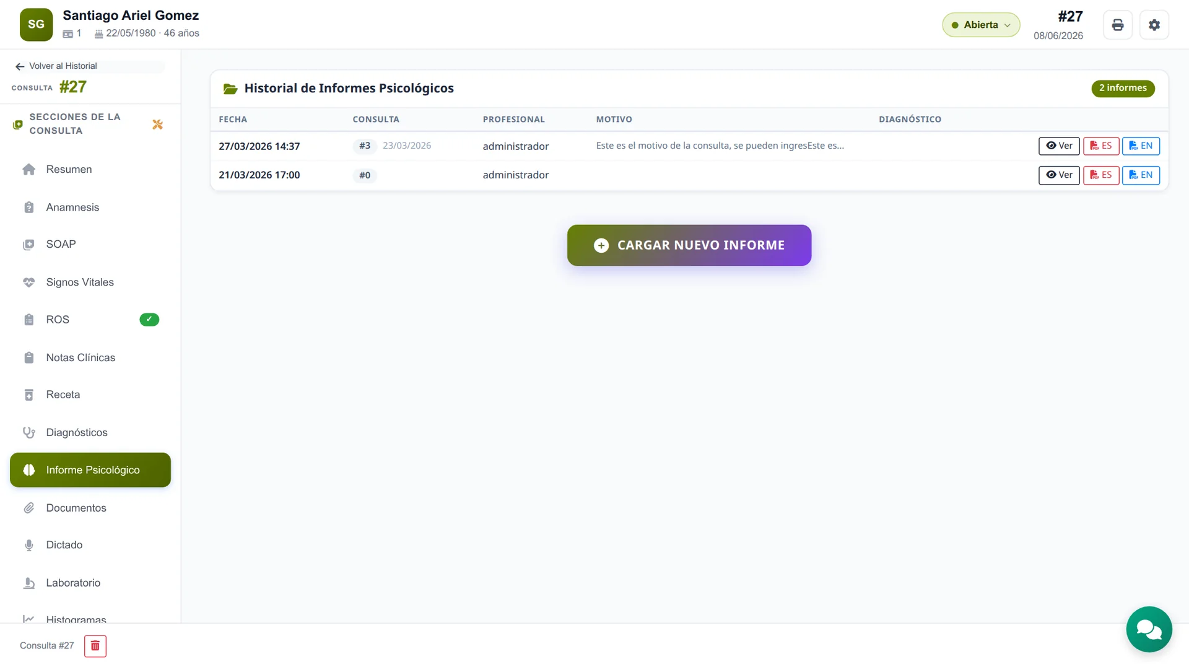
Task: Click the motivo text of first report
Action: tap(720, 146)
